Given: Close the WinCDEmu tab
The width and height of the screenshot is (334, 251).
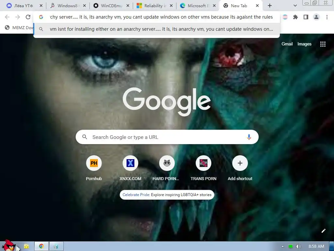Looking at the screenshot, I should 128,6.
